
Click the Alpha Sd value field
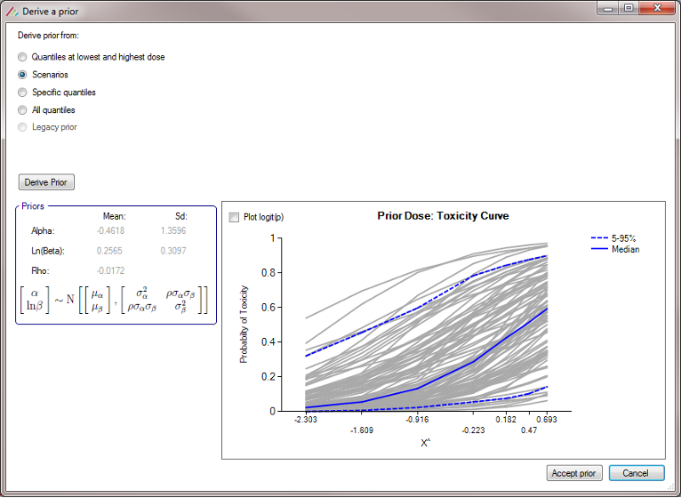coord(173,231)
